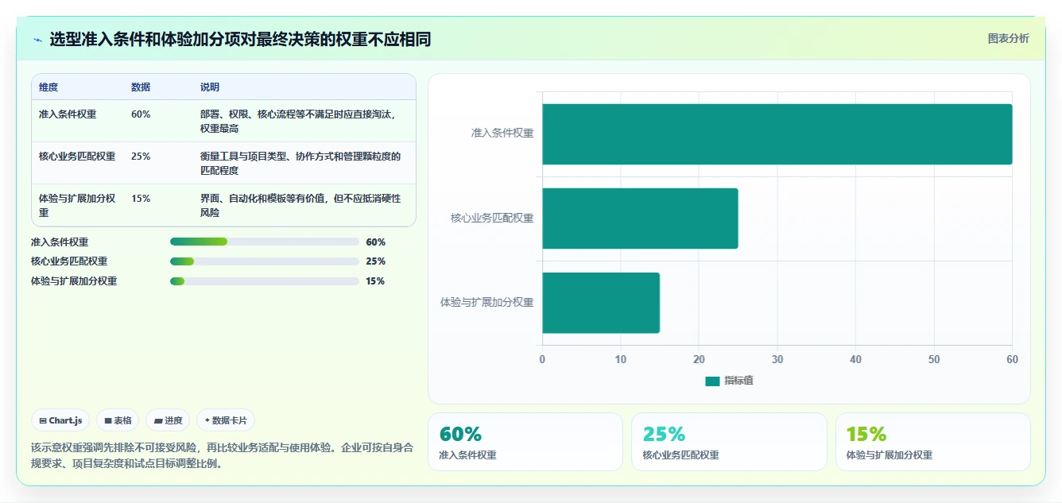
Task: Click the 核心业务匹配权重 progress bar
Action: coord(265,261)
